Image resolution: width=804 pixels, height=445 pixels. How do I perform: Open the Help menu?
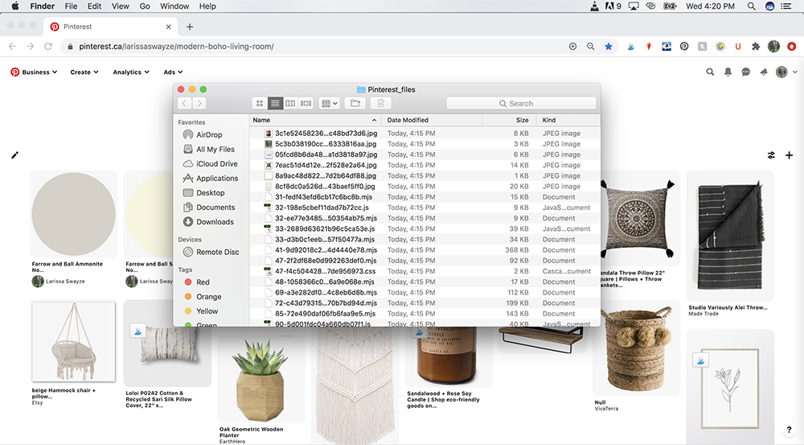(207, 6)
